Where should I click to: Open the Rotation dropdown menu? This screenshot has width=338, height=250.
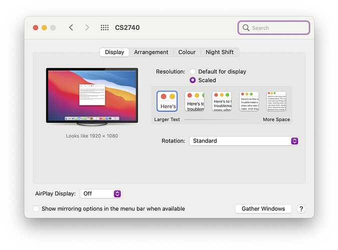click(x=244, y=141)
